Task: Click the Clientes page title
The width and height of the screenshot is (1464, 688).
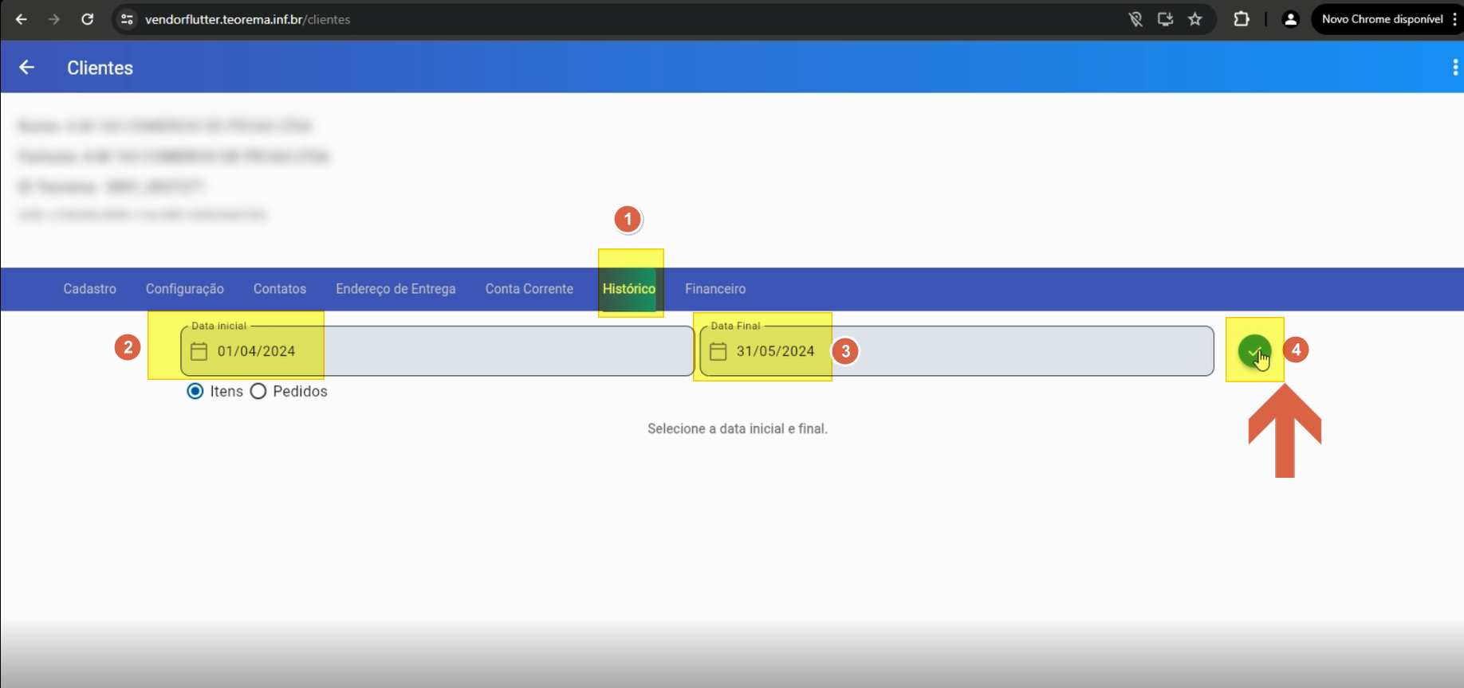Action: tap(100, 68)
